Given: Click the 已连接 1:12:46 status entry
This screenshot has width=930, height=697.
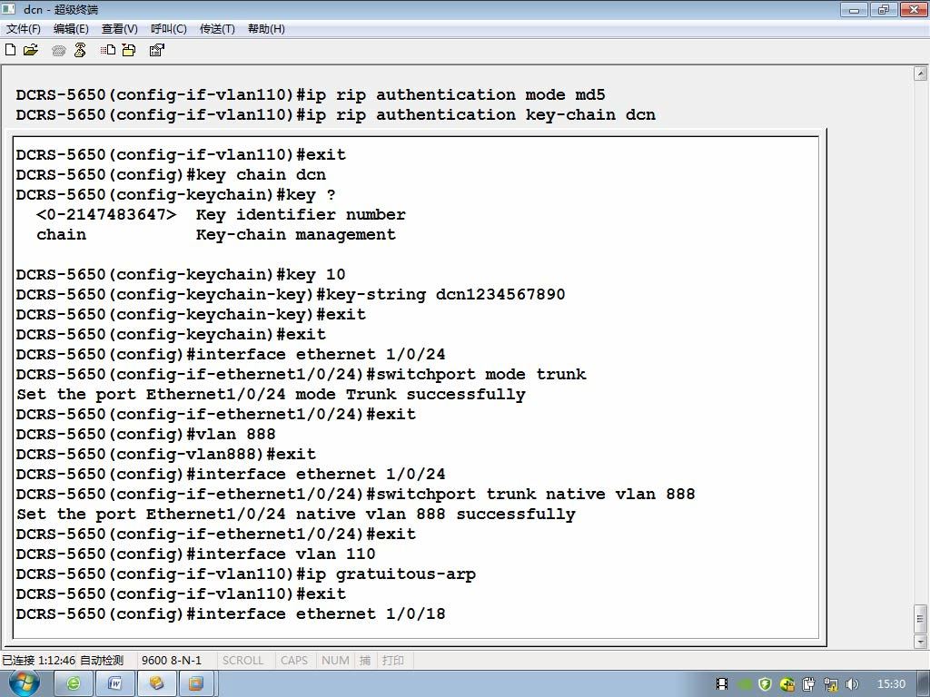Looking at the screenshot, I should pyautogui.click(x=38, y=661).
